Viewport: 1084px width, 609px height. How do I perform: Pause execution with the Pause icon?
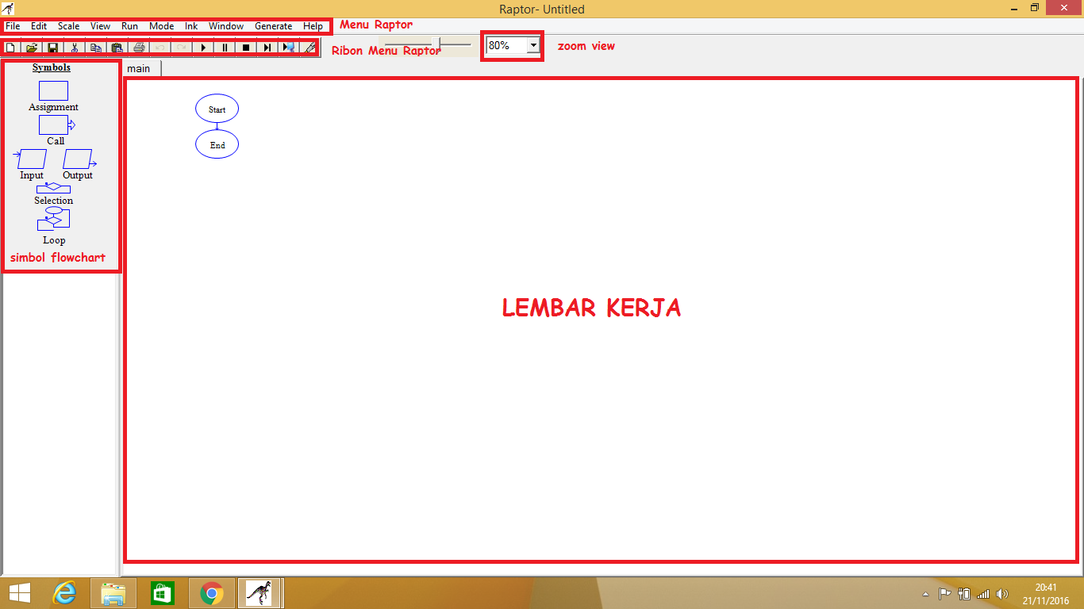[225, 48]
